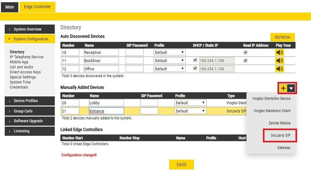Open Profile dropdown for Lobby

(x=190, y=103)
